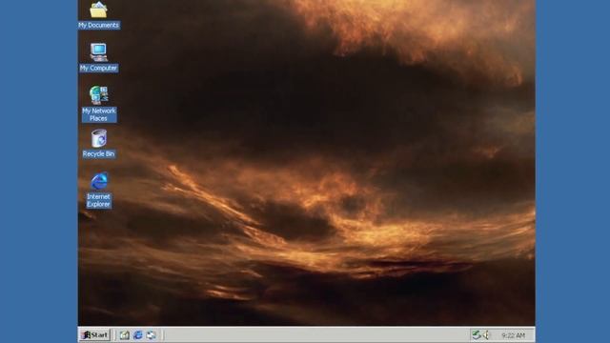Launch Outlook Express from Quick Launch

point(151,334)
